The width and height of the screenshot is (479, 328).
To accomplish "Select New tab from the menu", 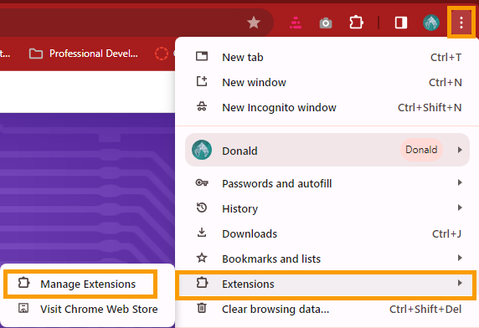I will click(x=328, y=58).
